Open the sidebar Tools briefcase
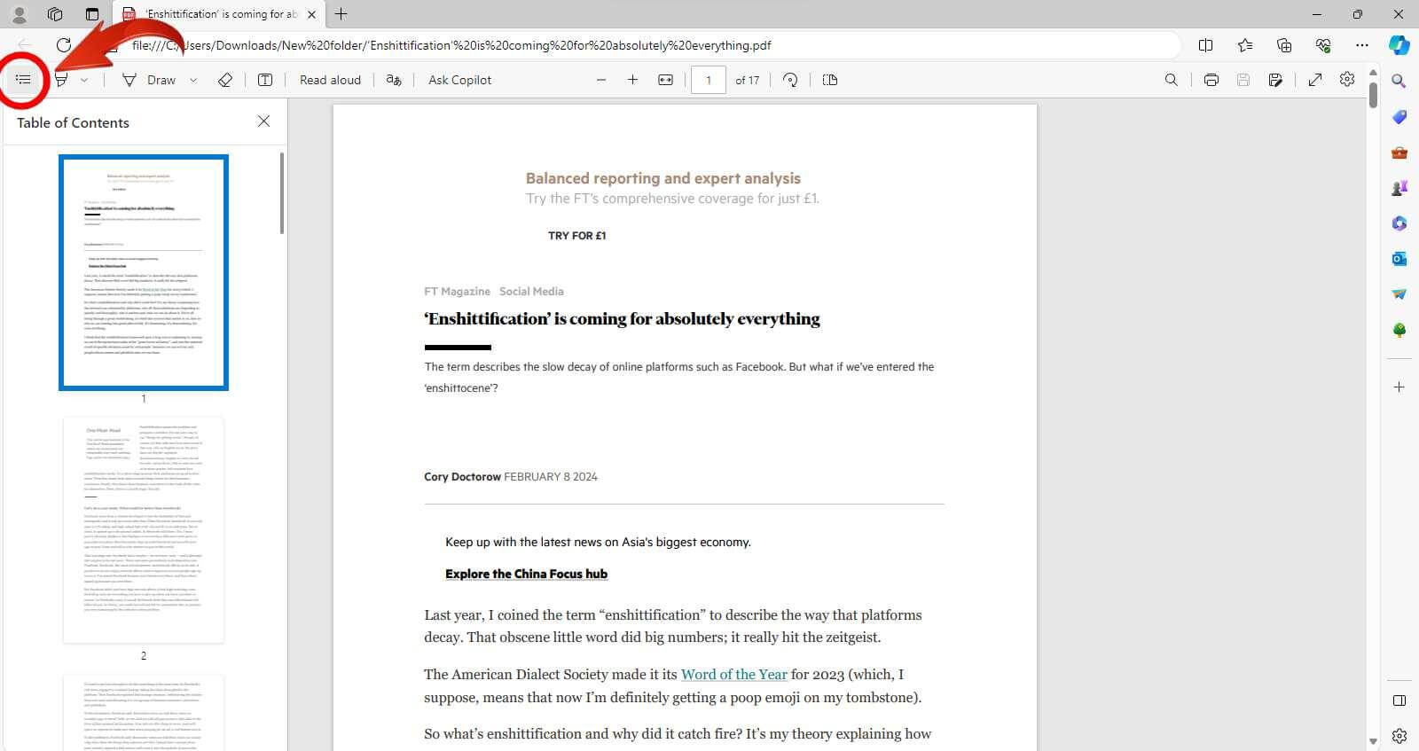 point(1399,153)
